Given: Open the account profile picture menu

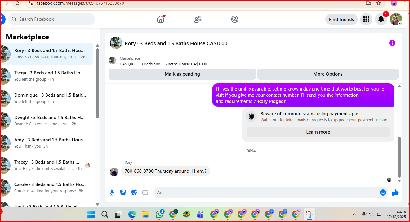Looking at the screenshot, I should pos(396,19).
